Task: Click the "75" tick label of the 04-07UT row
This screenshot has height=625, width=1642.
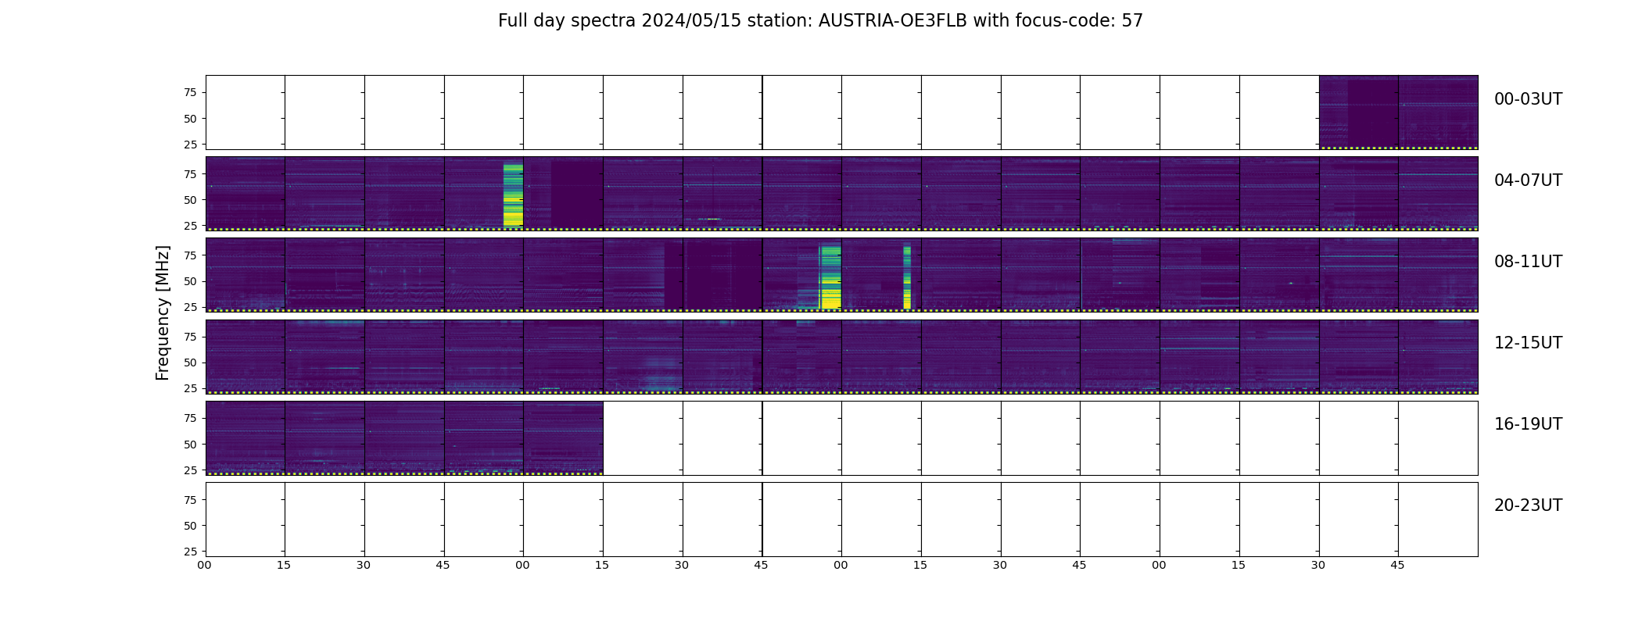Action: coord(190,174)
